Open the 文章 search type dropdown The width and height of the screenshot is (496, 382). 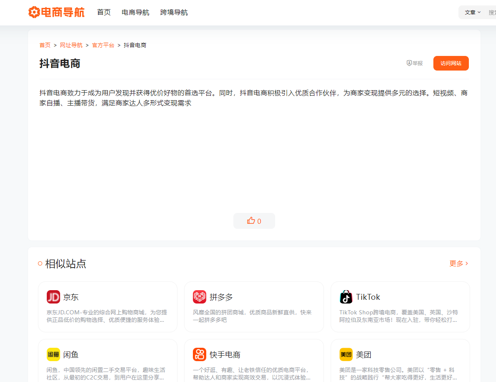[473, 13]
